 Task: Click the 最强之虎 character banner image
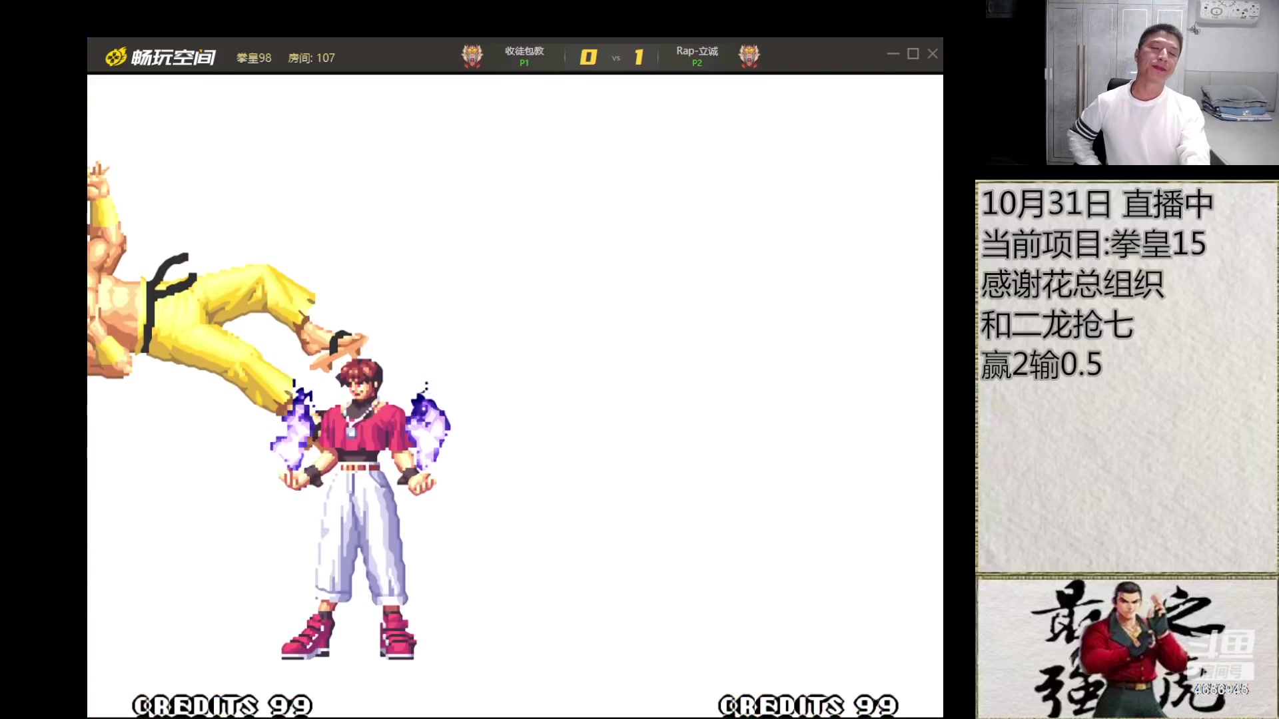[x=1127, y=648]
